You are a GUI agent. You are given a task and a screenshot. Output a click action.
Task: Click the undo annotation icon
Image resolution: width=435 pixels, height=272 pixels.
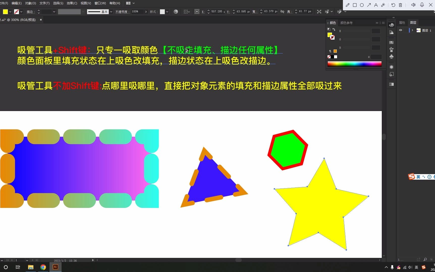[x=393, y=5]
